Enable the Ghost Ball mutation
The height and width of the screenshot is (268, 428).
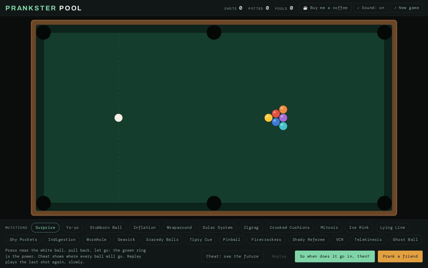[405, 240]
